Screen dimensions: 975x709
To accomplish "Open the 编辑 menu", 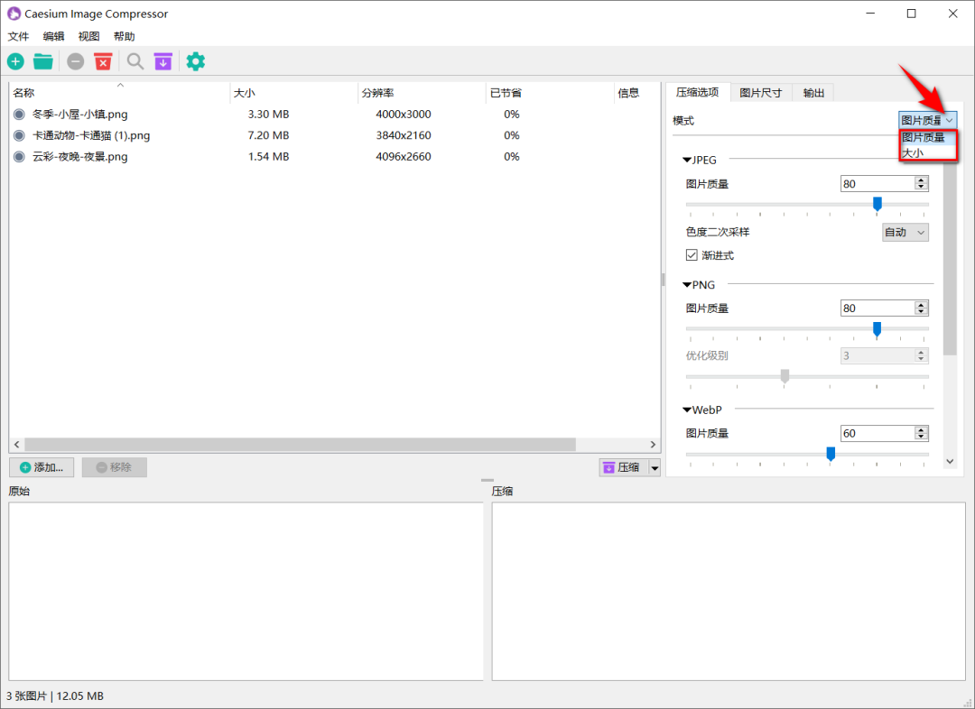I will coord(53,37).
